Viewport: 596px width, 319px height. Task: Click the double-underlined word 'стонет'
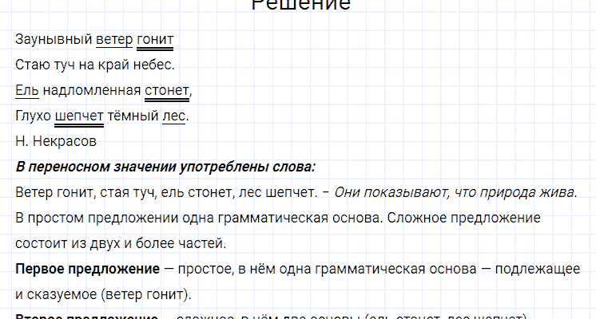167,90
